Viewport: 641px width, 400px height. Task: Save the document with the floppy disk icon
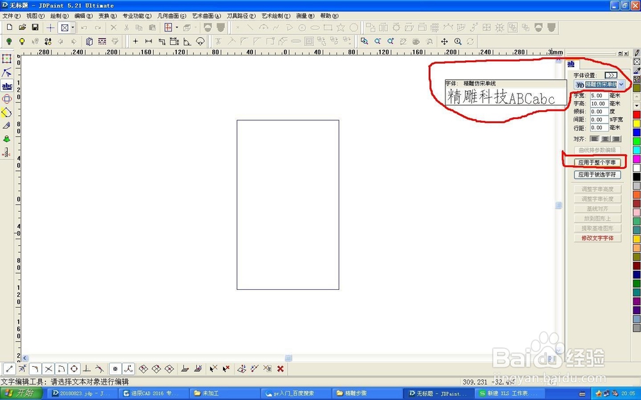point(35,28)
